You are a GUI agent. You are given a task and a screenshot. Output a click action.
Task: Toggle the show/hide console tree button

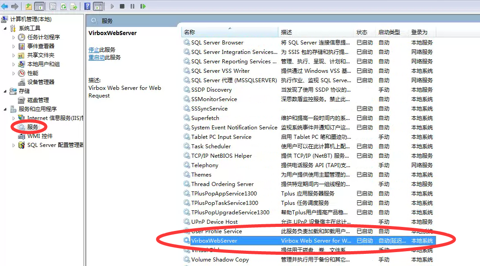(x=39, y=6)
